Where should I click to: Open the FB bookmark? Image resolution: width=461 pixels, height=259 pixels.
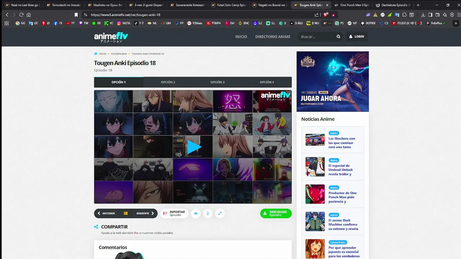pos(58,23)
